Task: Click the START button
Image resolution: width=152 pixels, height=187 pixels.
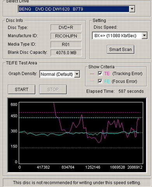Action: coord(21,90)
